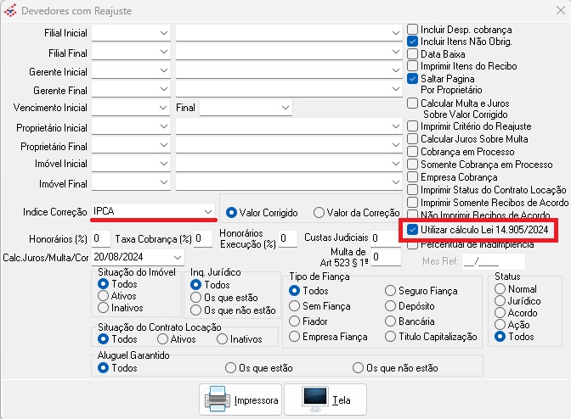This screenshot has height=419, width=571.
Task: Expand the Vencimento Final date dropdown
Action: point(284,109)
